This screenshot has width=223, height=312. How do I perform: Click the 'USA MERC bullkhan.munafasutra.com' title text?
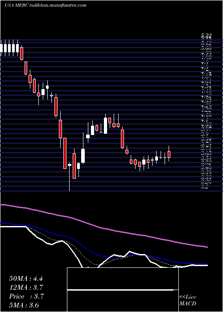pyautogui.click(x=45, y=5)
